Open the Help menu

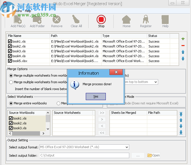(x=28, y=11)
